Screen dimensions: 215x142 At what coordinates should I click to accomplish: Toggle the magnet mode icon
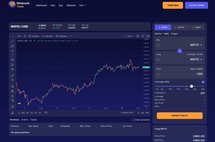[x=12, y=86]
